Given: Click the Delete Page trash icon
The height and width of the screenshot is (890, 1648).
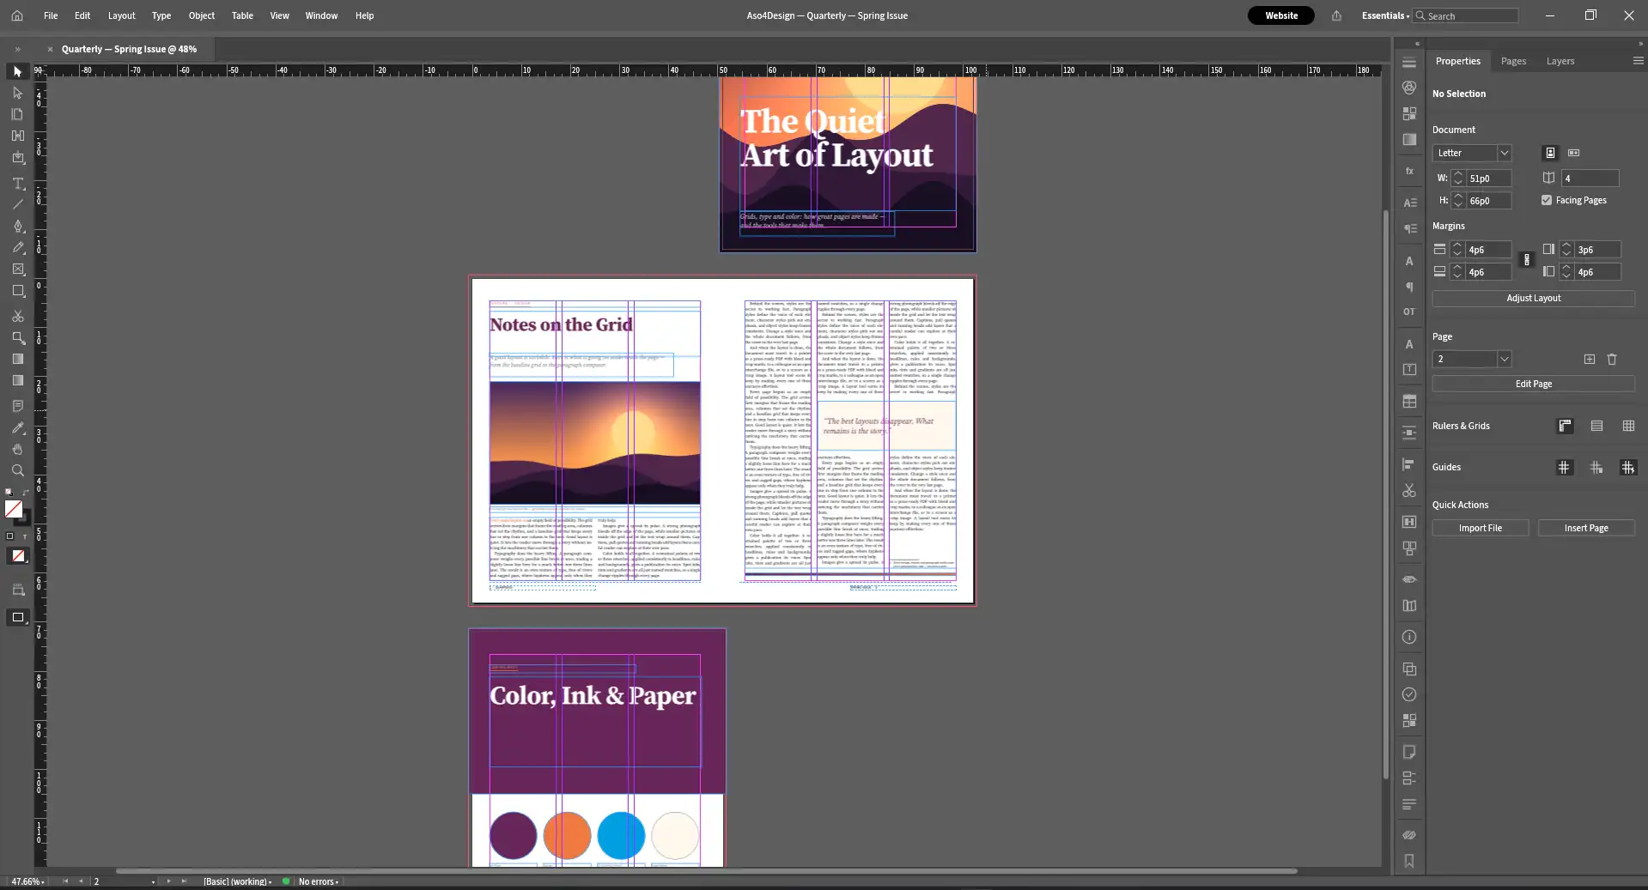Looking at the screenshot, I should pos(1612,360).
